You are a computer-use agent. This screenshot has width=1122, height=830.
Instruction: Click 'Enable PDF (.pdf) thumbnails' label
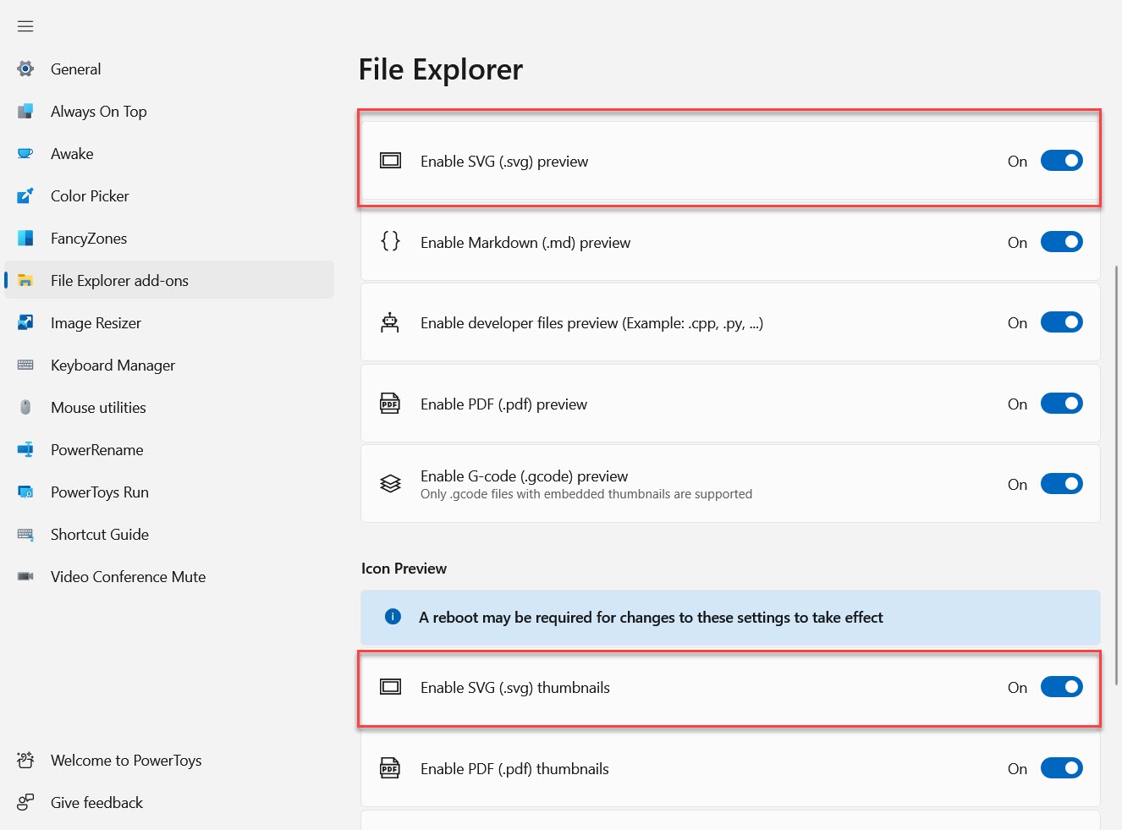[514, 769]
